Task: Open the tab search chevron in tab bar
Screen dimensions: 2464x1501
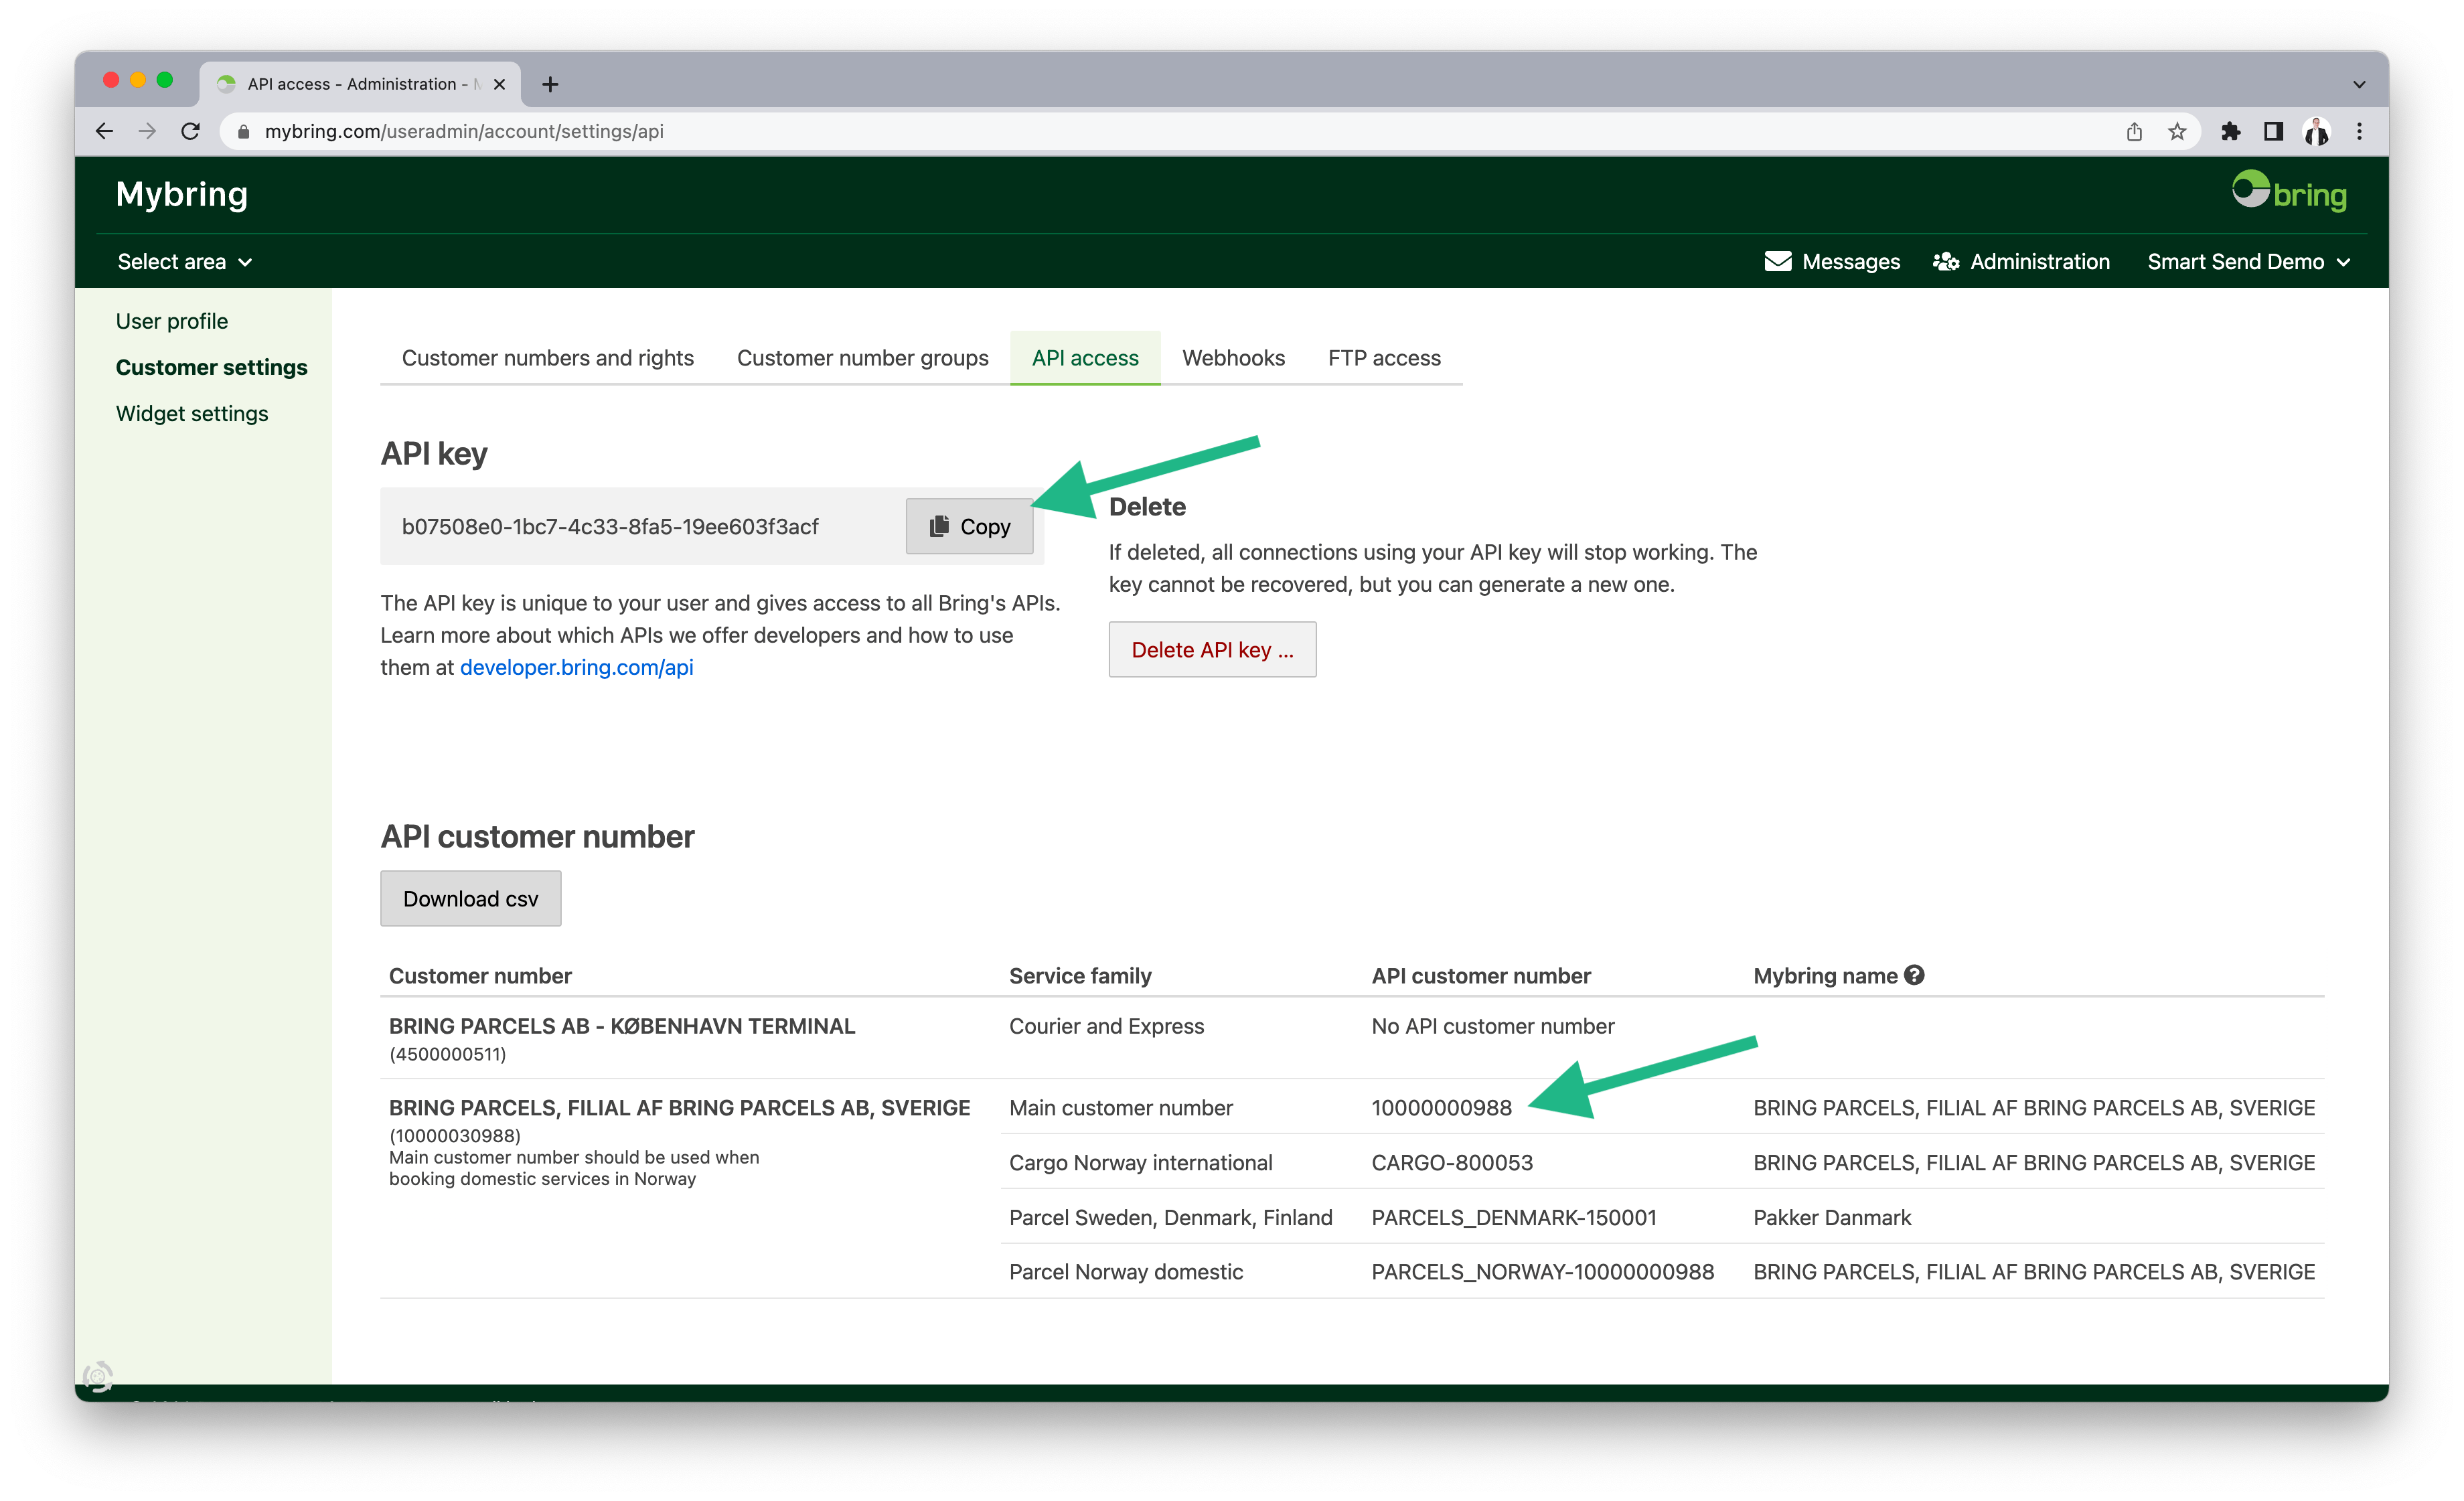Action: (x=2359, y=85)
